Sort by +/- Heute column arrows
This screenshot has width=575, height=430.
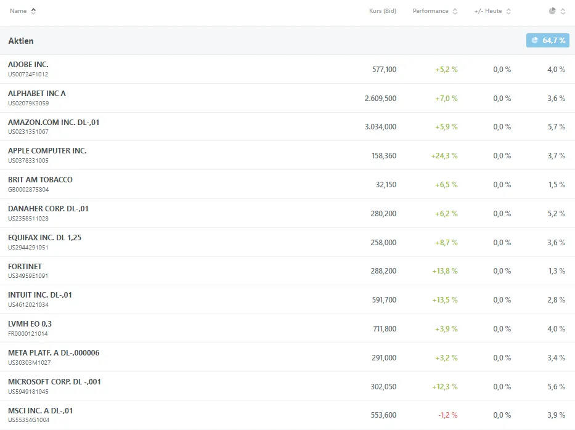(x=508, y=11)
